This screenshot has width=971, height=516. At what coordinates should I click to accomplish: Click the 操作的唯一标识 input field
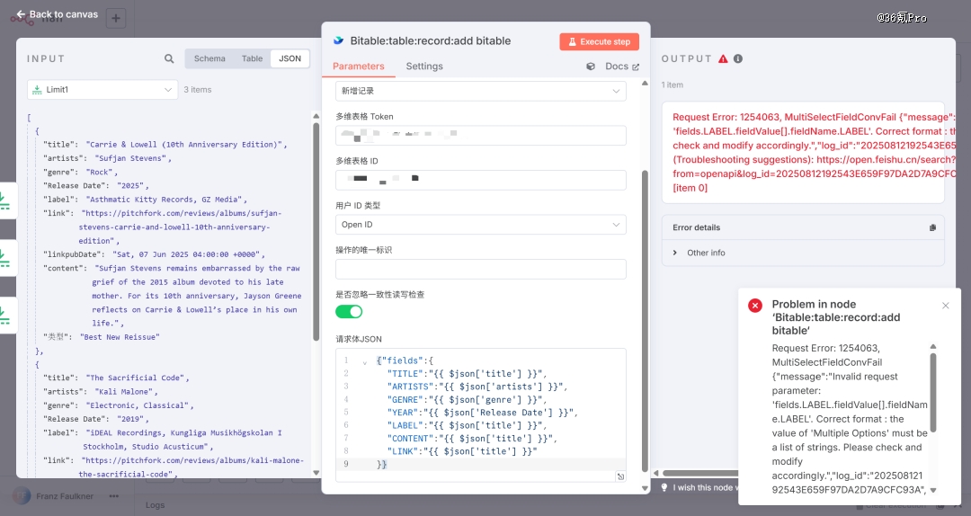[x=480, y=269]
